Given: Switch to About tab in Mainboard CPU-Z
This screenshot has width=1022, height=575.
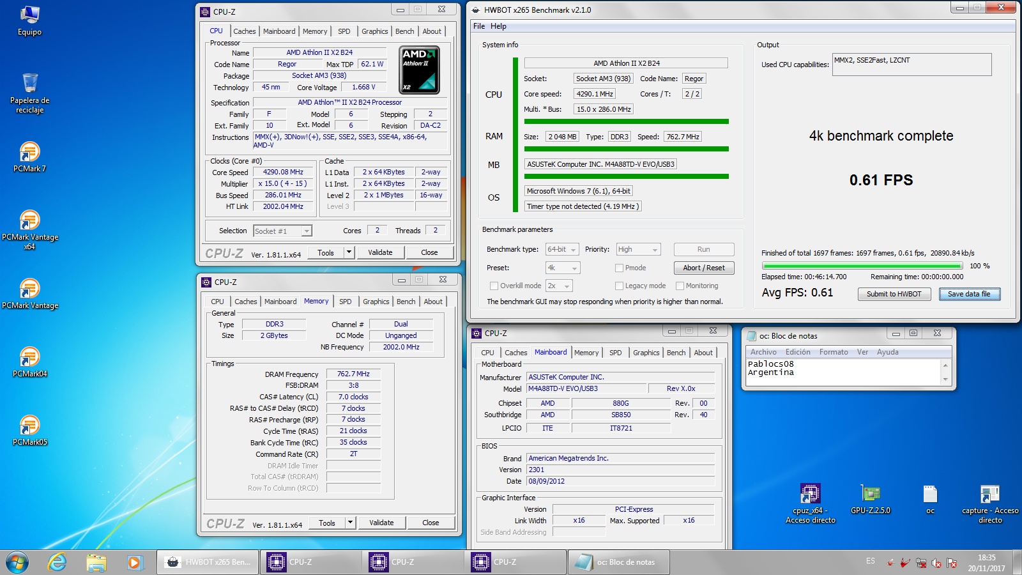Looking at the screenshot, I should coord(703,353).
